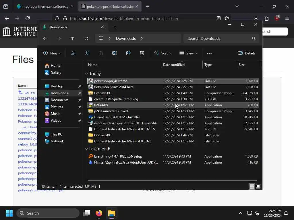
Task: Click the Delete trash icon in Explorer toolbar
Action: pyautogui.click(x=142, y=53)
